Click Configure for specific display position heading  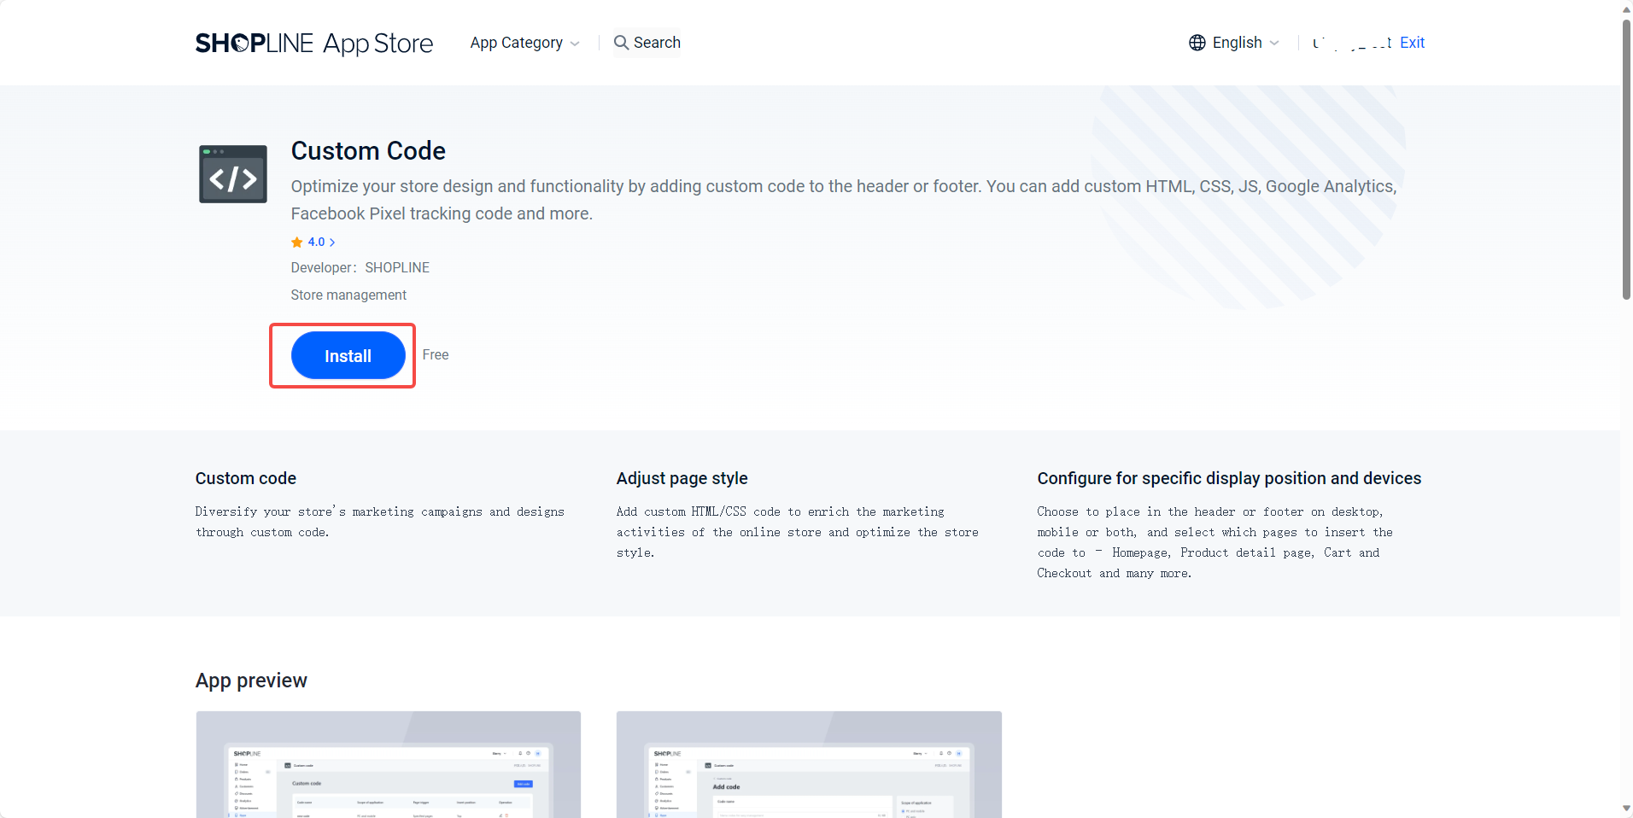click(1229, 478)
